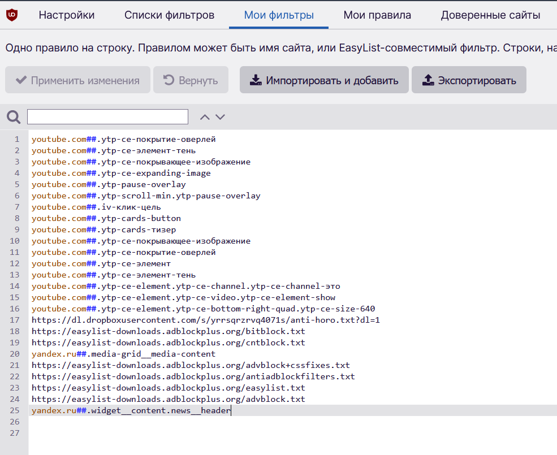The image size is (557, 455).
Task: Click line 3 filter ytp-ce-покрывающее-изображение
Action: click(141, 162)
